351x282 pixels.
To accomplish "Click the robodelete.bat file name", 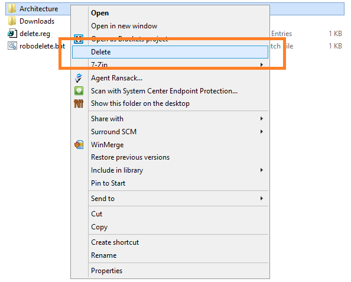I will 42,46.
